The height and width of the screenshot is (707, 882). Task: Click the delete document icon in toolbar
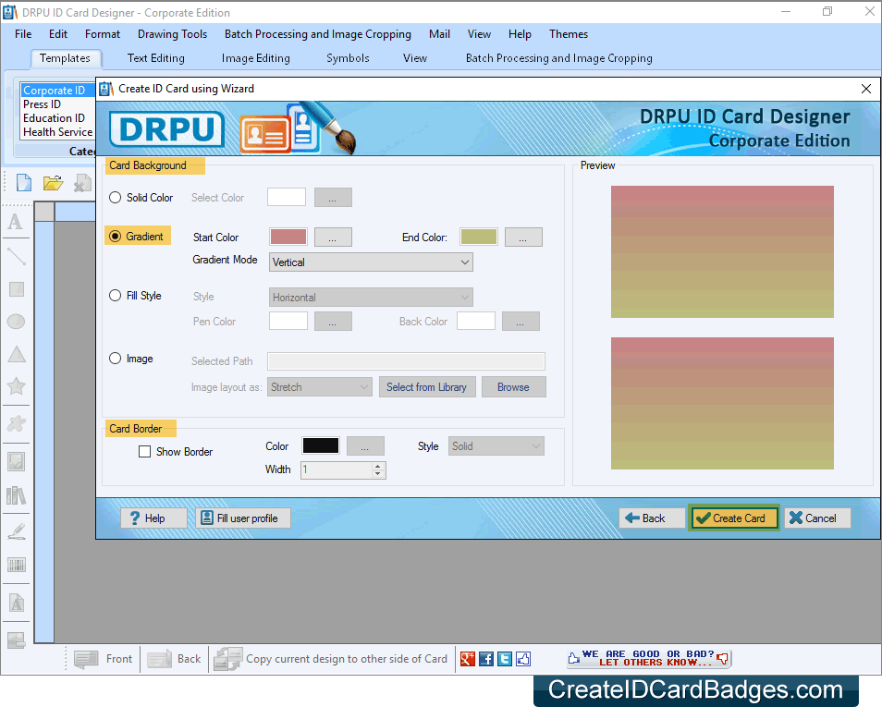point(82,183)
